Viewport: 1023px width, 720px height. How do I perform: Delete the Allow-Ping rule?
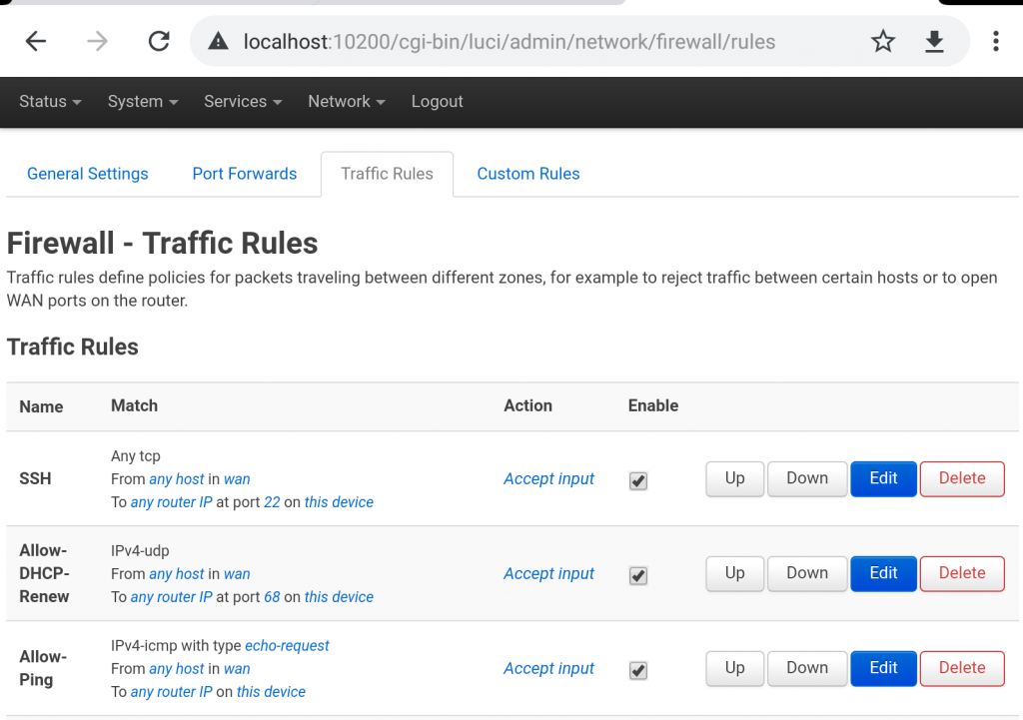click(x=961, y=668)
